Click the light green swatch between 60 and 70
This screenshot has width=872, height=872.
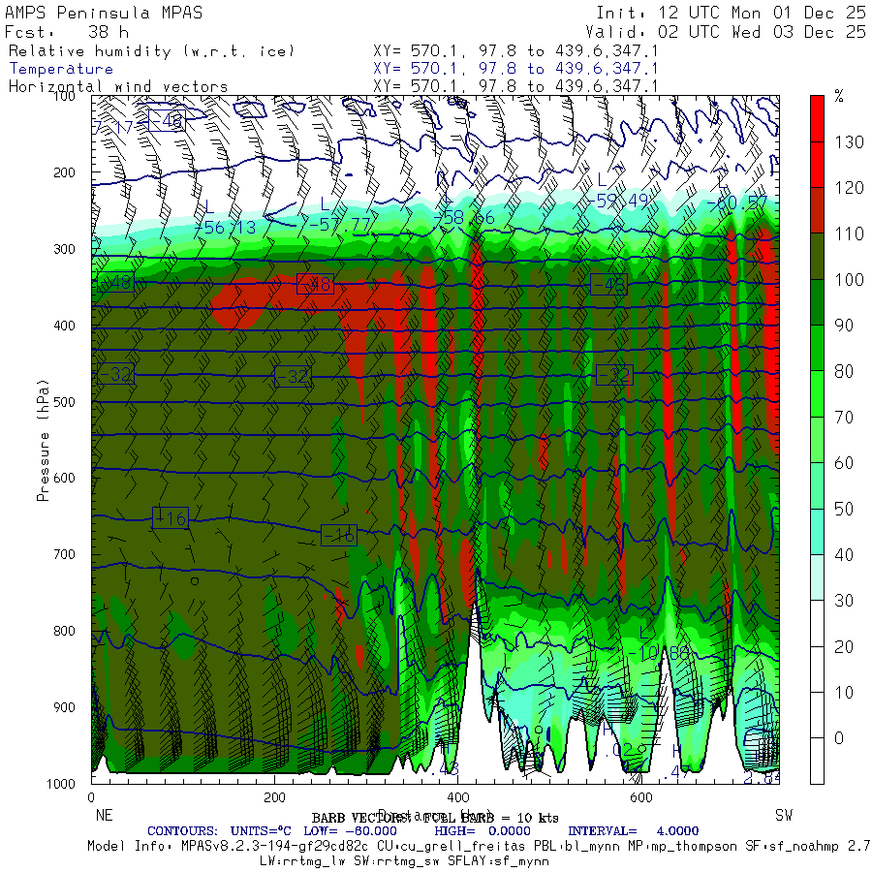point(817,440)
